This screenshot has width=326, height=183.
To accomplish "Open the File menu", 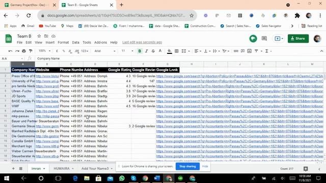I will tap(19, 42).
